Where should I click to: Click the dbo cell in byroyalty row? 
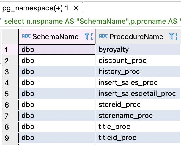57,49
